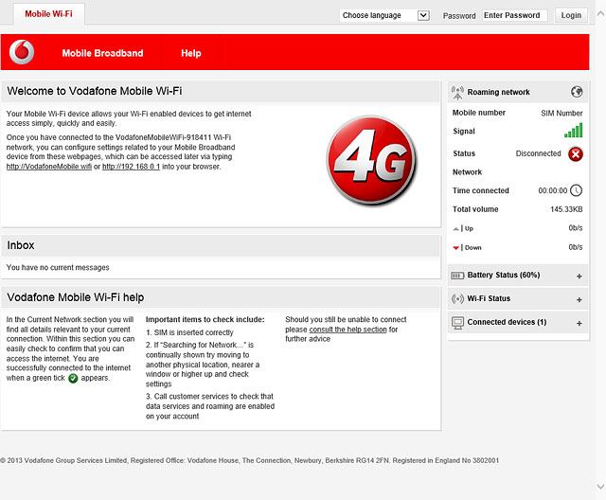Screen dimensions: 606x500
Task: Open the http://VodafoneMobile.wifi link
Action: pyautogui.click(x=49, y=167)
